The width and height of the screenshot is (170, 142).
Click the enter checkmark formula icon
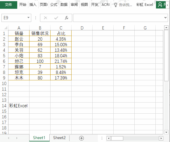pyautogui.click(x=56, y=18)
